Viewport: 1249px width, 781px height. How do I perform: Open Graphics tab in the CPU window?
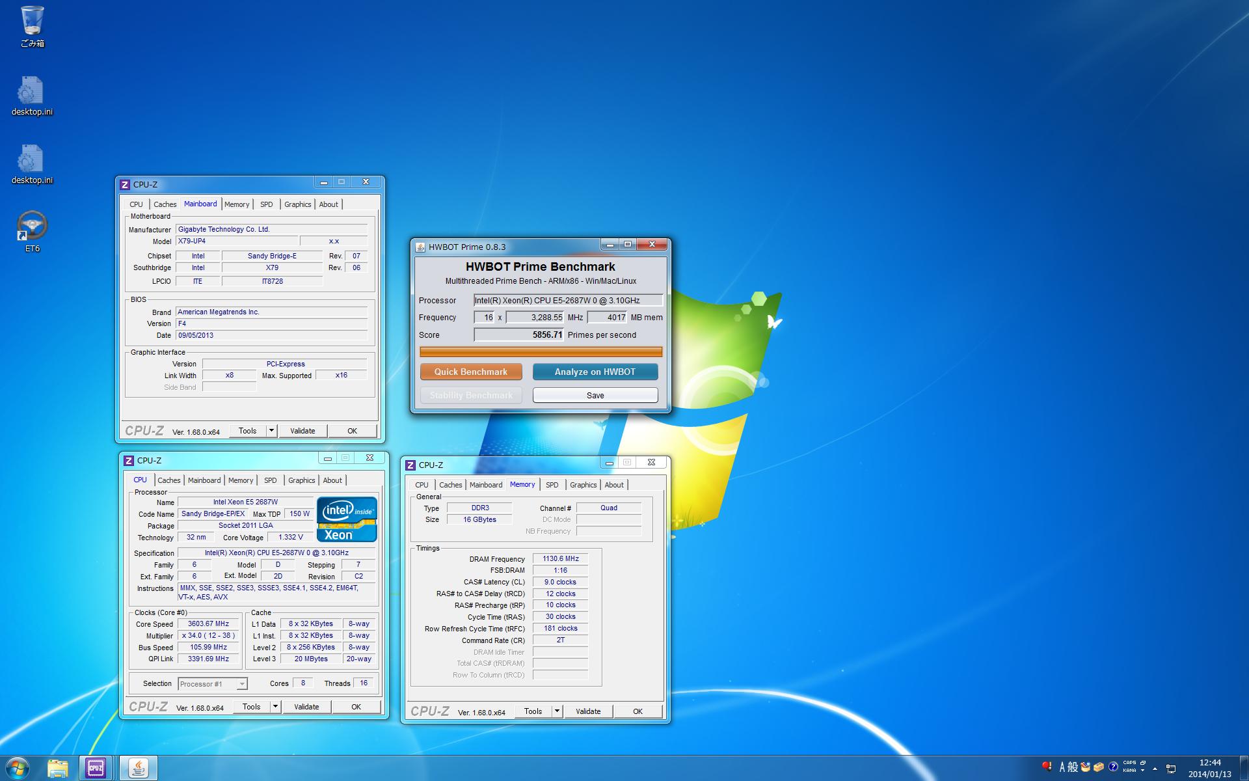[301, 480]
